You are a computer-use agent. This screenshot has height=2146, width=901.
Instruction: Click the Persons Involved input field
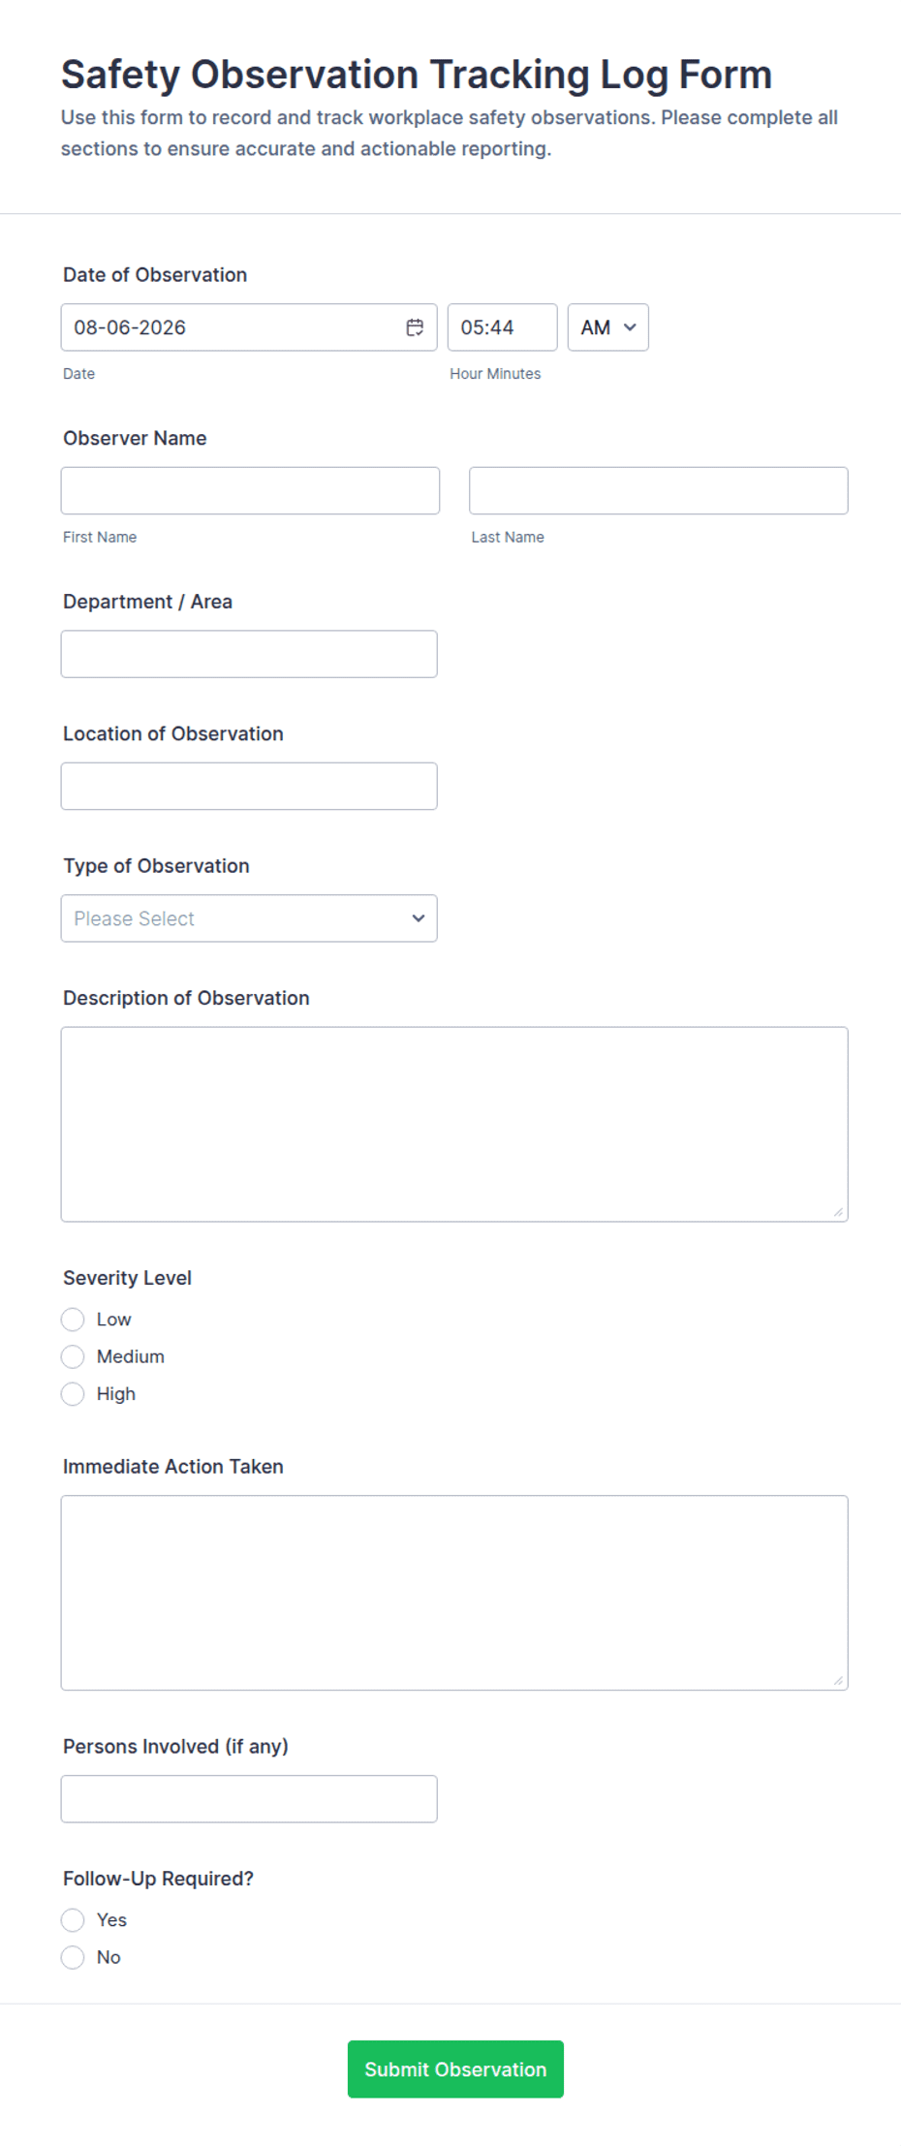pyautogui.click(x=249, y=1799)
